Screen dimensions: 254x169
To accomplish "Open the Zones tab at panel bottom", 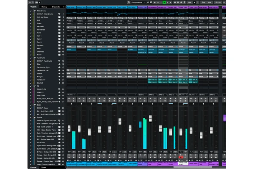I will [x=44, y=167].
